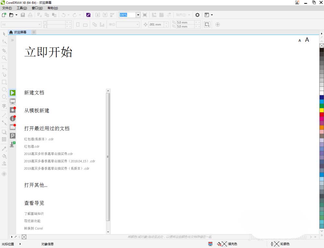
Task: Open the P icon in welcome sidebar
Action: 13,136
